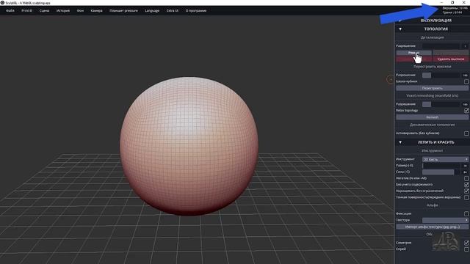Toggle Наращивать без ограничений checkbox
This screenshot has width=470, height=264.
click(466, 191)
